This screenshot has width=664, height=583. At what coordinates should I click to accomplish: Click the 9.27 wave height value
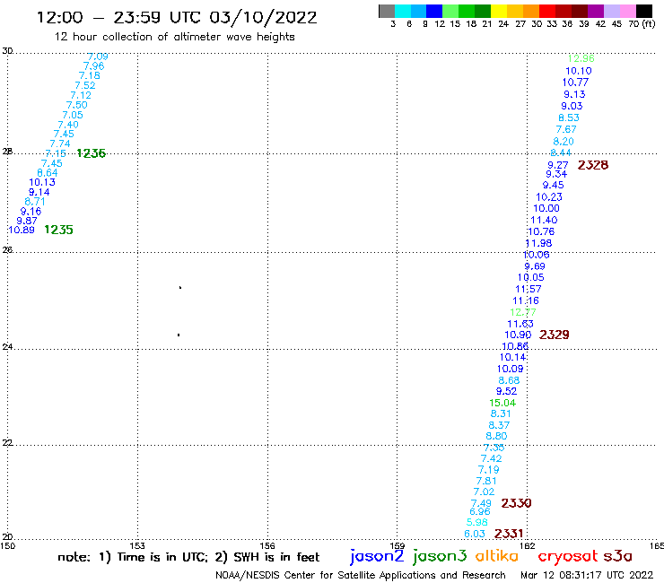[x=558, y=165]
